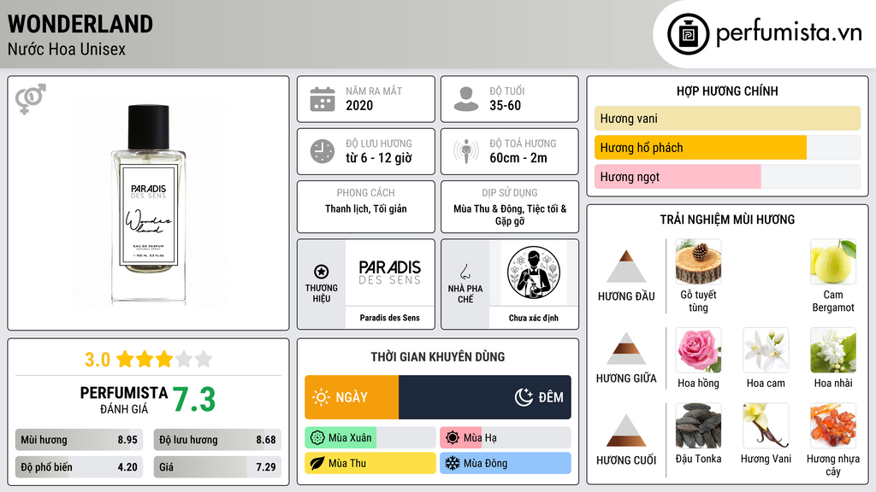The width and height of the screenshot is (876, 492).
Task: Click the Trải nghiệm mùi hương heading
Action: (727, 220)
